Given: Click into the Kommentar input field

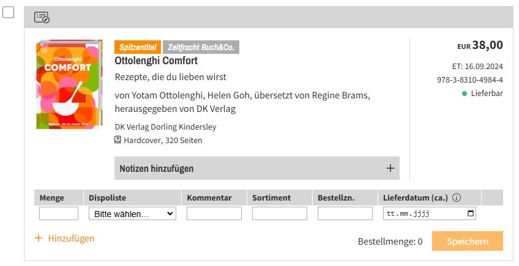Looking at the screenshot, I should [x=214, y=213].
